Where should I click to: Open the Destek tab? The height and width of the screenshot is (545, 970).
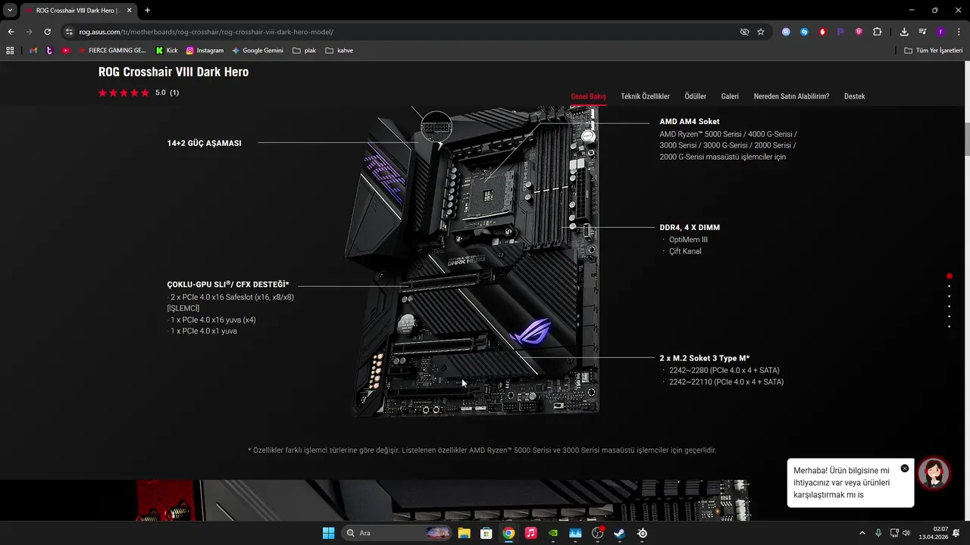(x=854, y=97)
